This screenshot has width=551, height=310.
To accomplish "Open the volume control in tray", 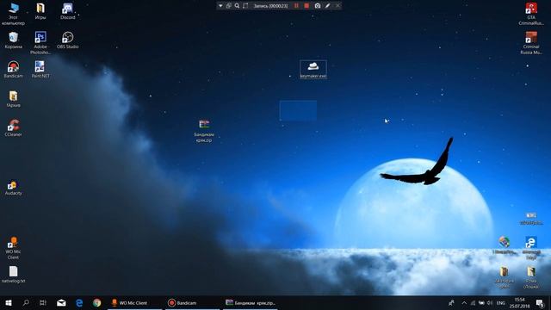I will point(490,302).
